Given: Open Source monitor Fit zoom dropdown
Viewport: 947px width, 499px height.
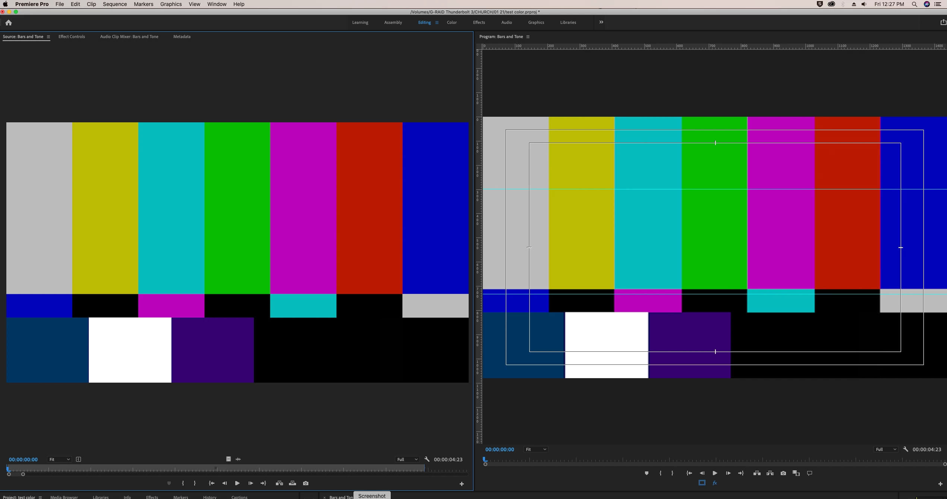Looking at the screenshot, I should pyautogui.click(x=59, y=459).
